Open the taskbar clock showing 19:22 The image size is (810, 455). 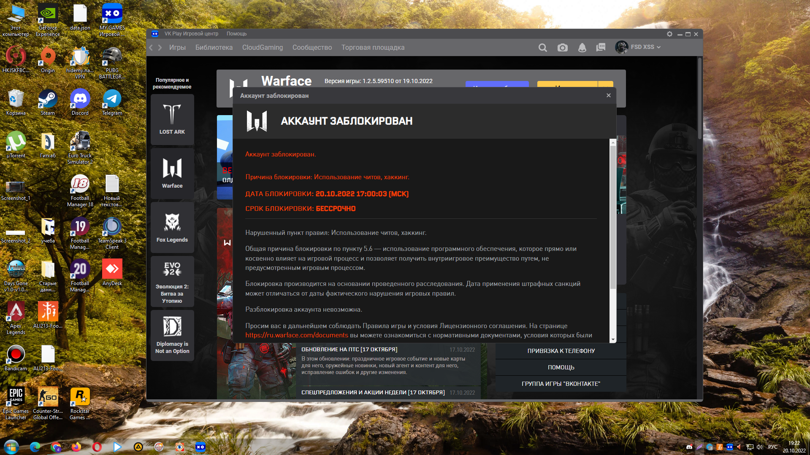click(x=794, y=447)
